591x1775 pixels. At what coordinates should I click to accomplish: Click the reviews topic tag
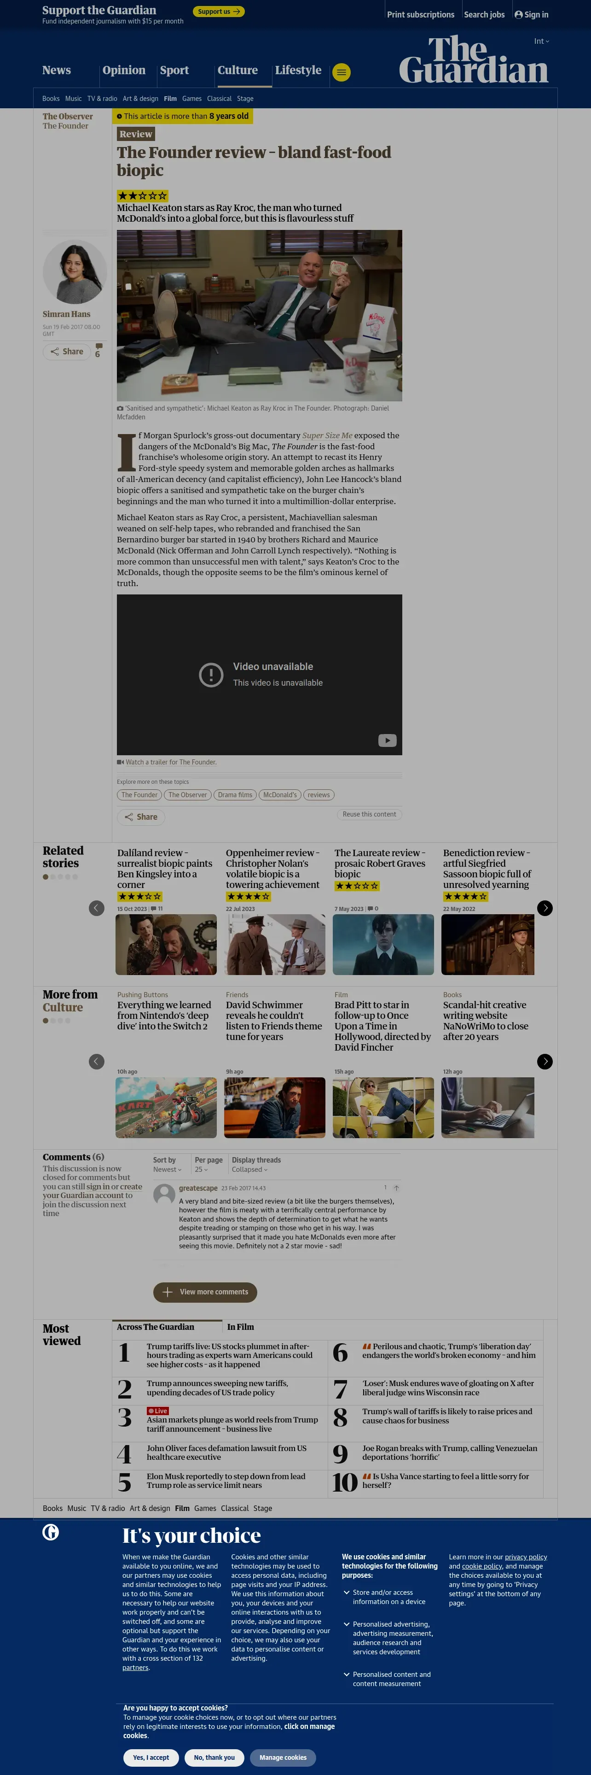(319, 795)
